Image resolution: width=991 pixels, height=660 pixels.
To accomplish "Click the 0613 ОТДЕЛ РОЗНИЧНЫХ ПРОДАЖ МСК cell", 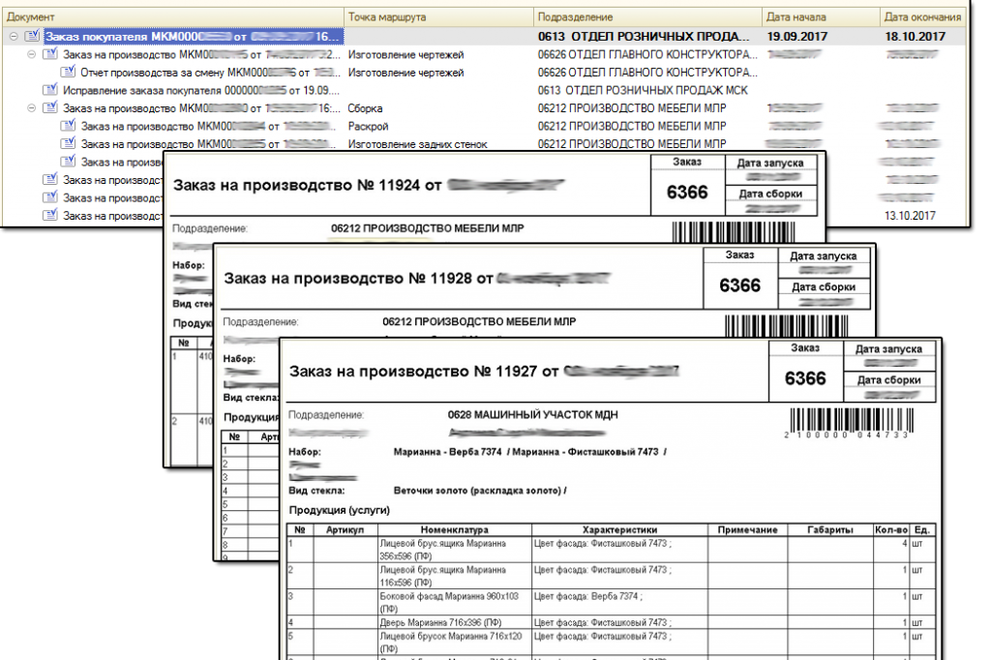I will coord(643,90).
